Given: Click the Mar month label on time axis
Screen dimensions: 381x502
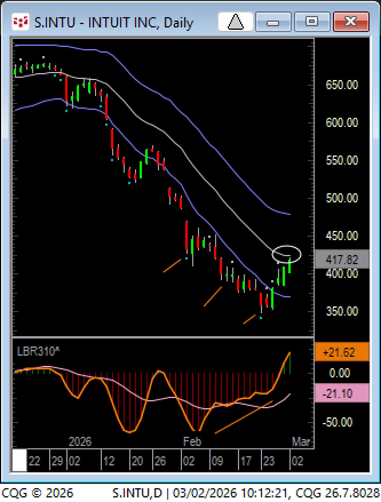Looking at the screenshot, I should [x=301, y=442].
